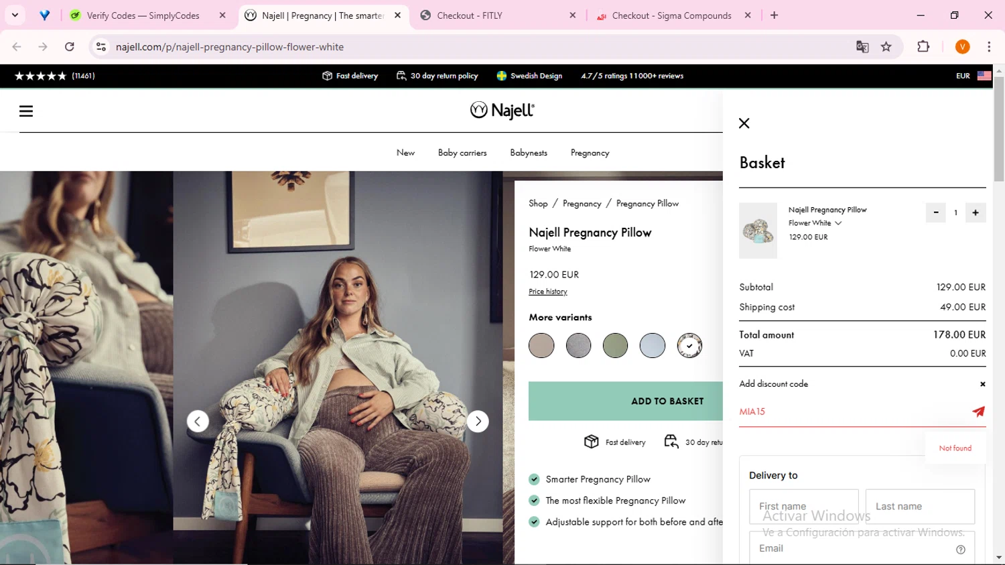
Task: Open the EUR currency selector
Action: [963, 76]
